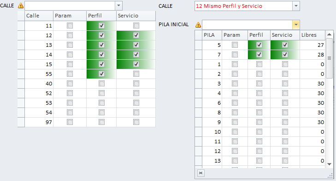This screenshot has width=336, height=181.
Task: Click the warning icon beside left CALLE field
Action: (21, 6)
